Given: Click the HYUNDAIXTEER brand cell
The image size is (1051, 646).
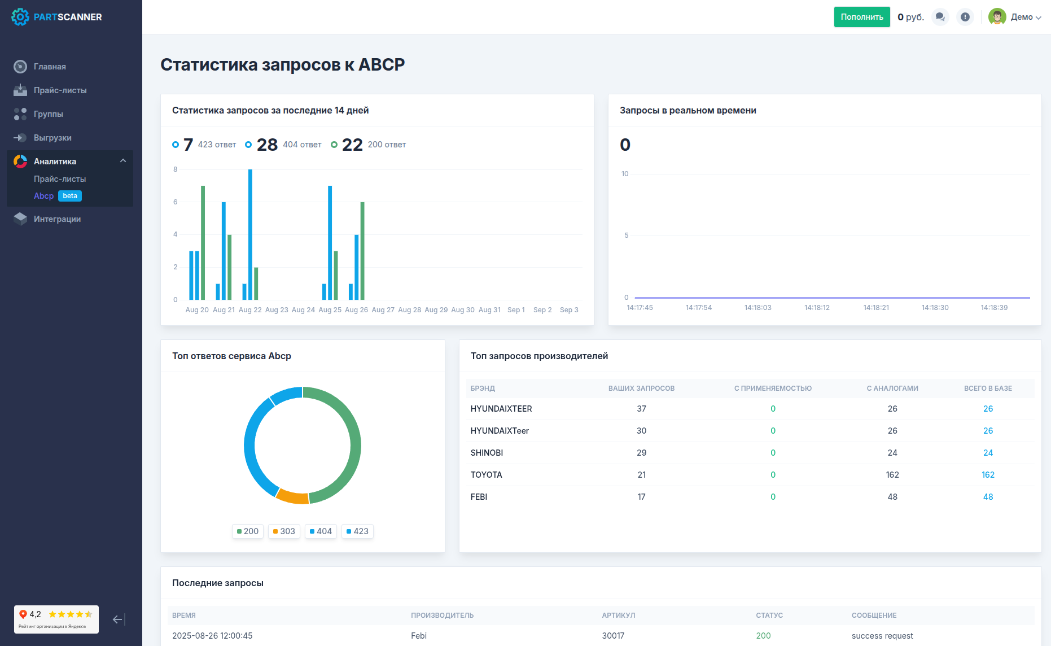Looking at the screenshot, I should 501,409.
